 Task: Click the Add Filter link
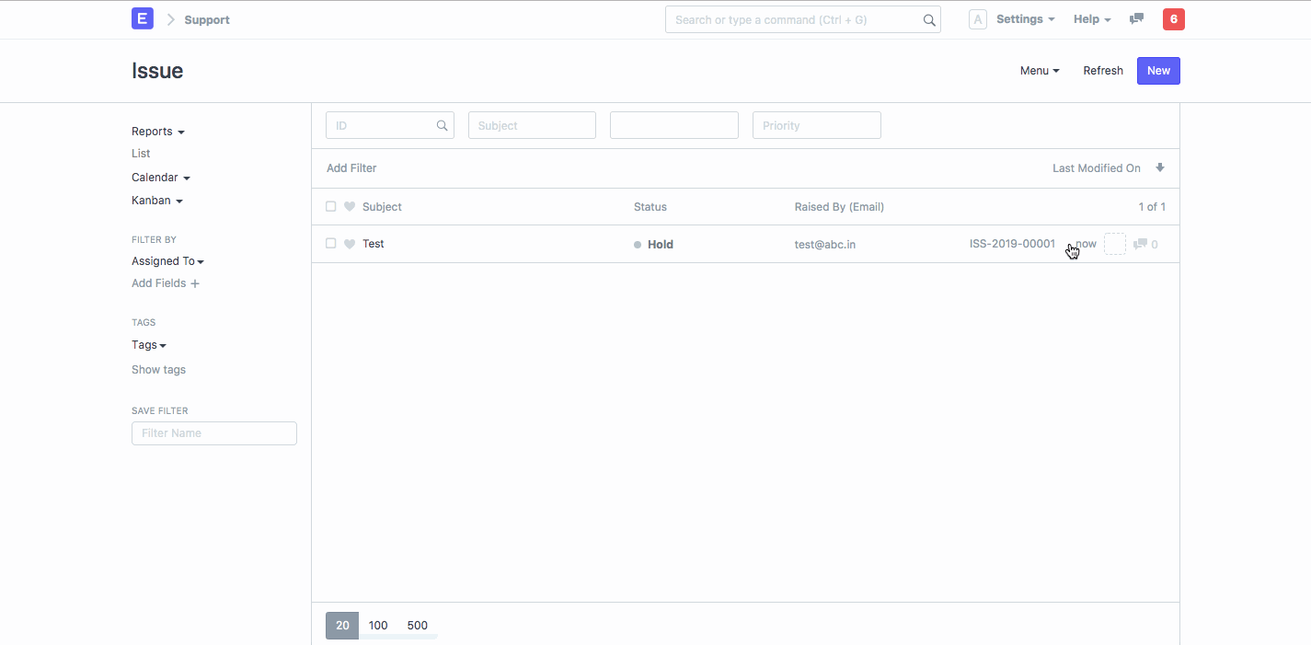[351, 168]
